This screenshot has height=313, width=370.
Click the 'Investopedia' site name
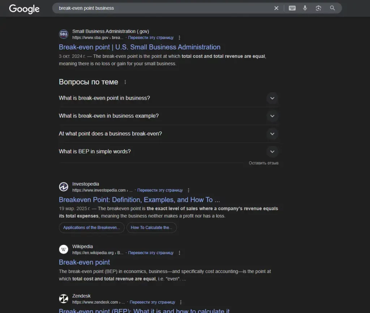pyautogui.click(x=86, y=184)
